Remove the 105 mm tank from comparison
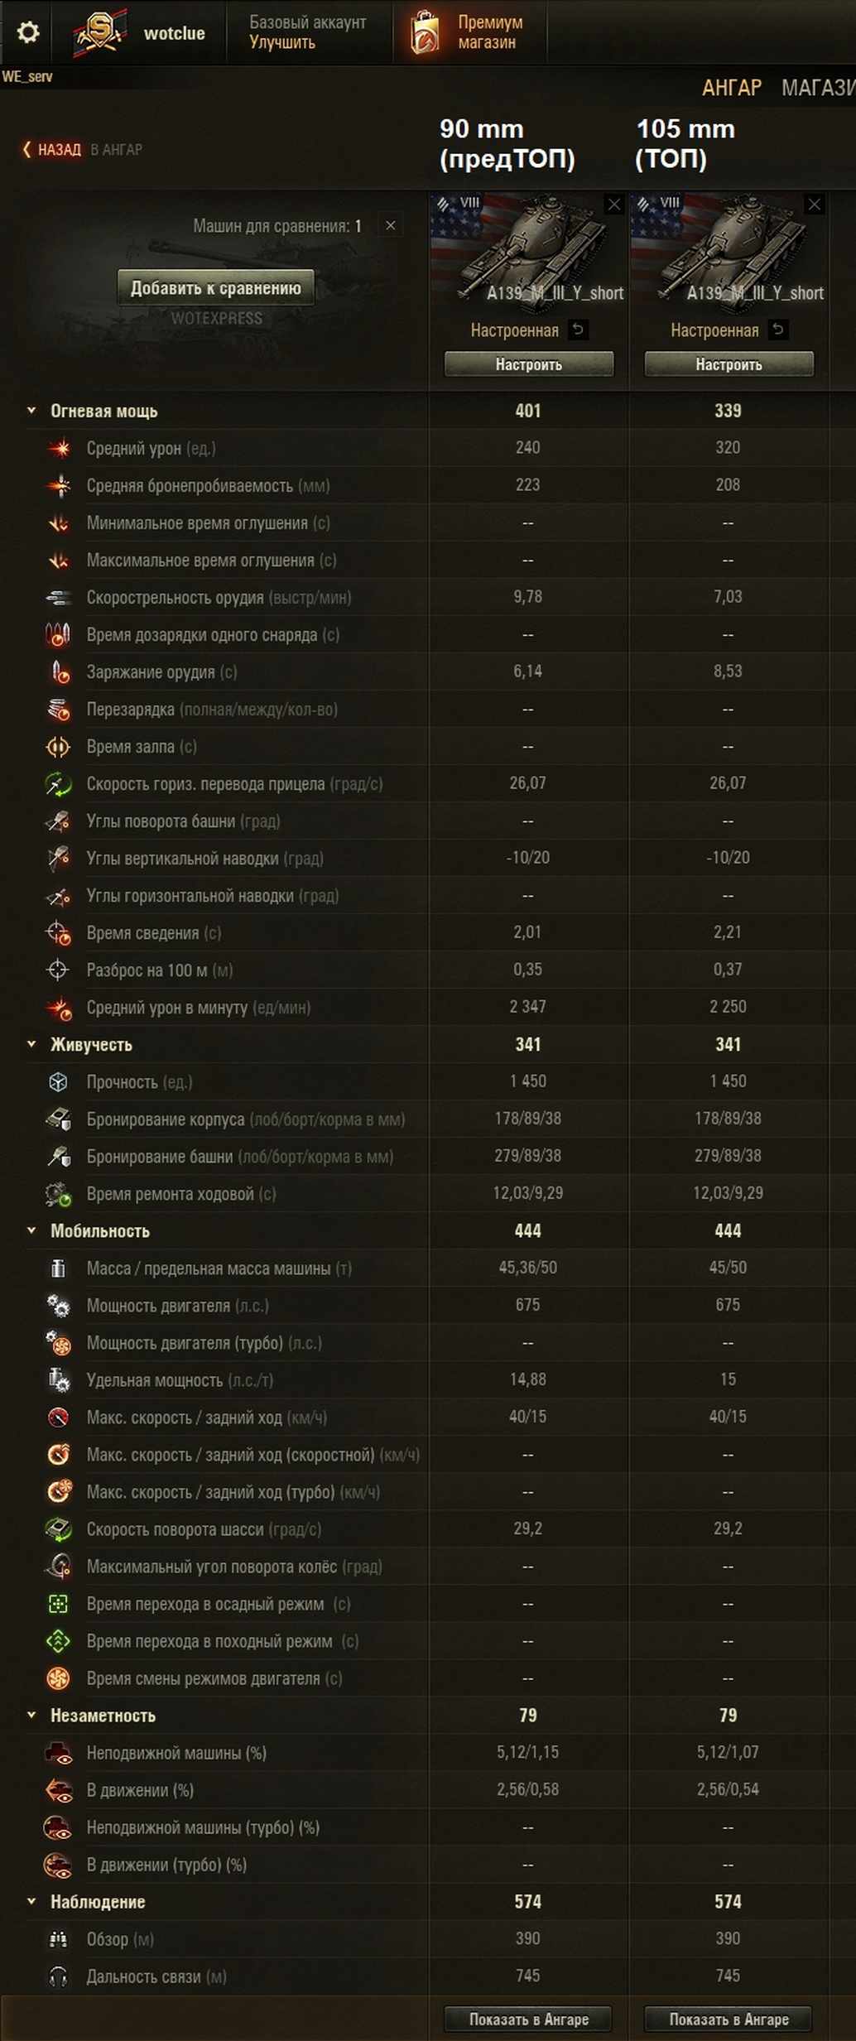 pos(815,205)
